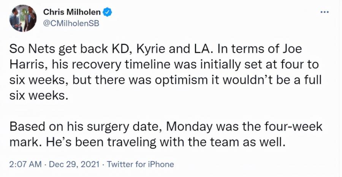Screen dimensions: 342x177
Task: Open the three-dot more options menu
Action: tap(325, 12)
